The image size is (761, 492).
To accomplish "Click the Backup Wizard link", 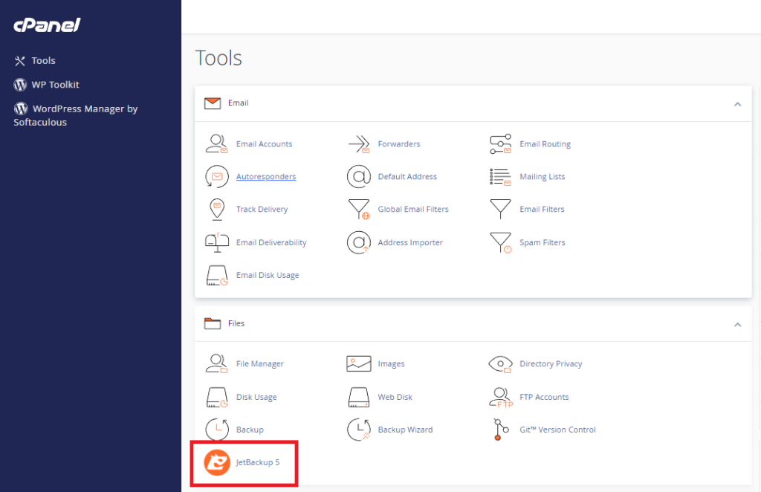I will click(405, 430).
